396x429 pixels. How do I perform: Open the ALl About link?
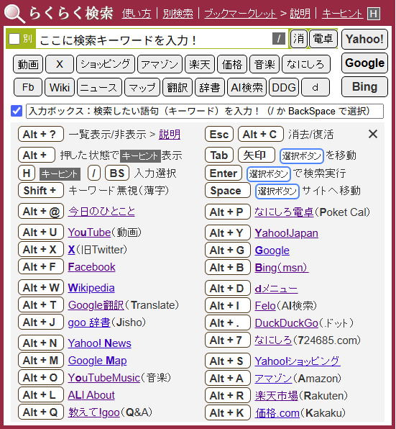[x=91, y=395]
